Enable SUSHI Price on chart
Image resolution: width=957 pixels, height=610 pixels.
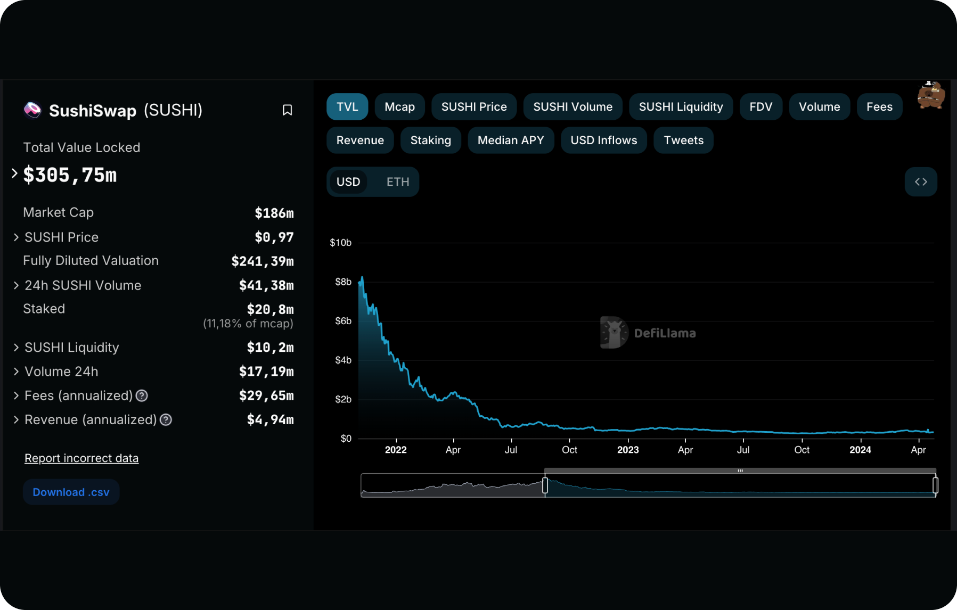(474, 107)
